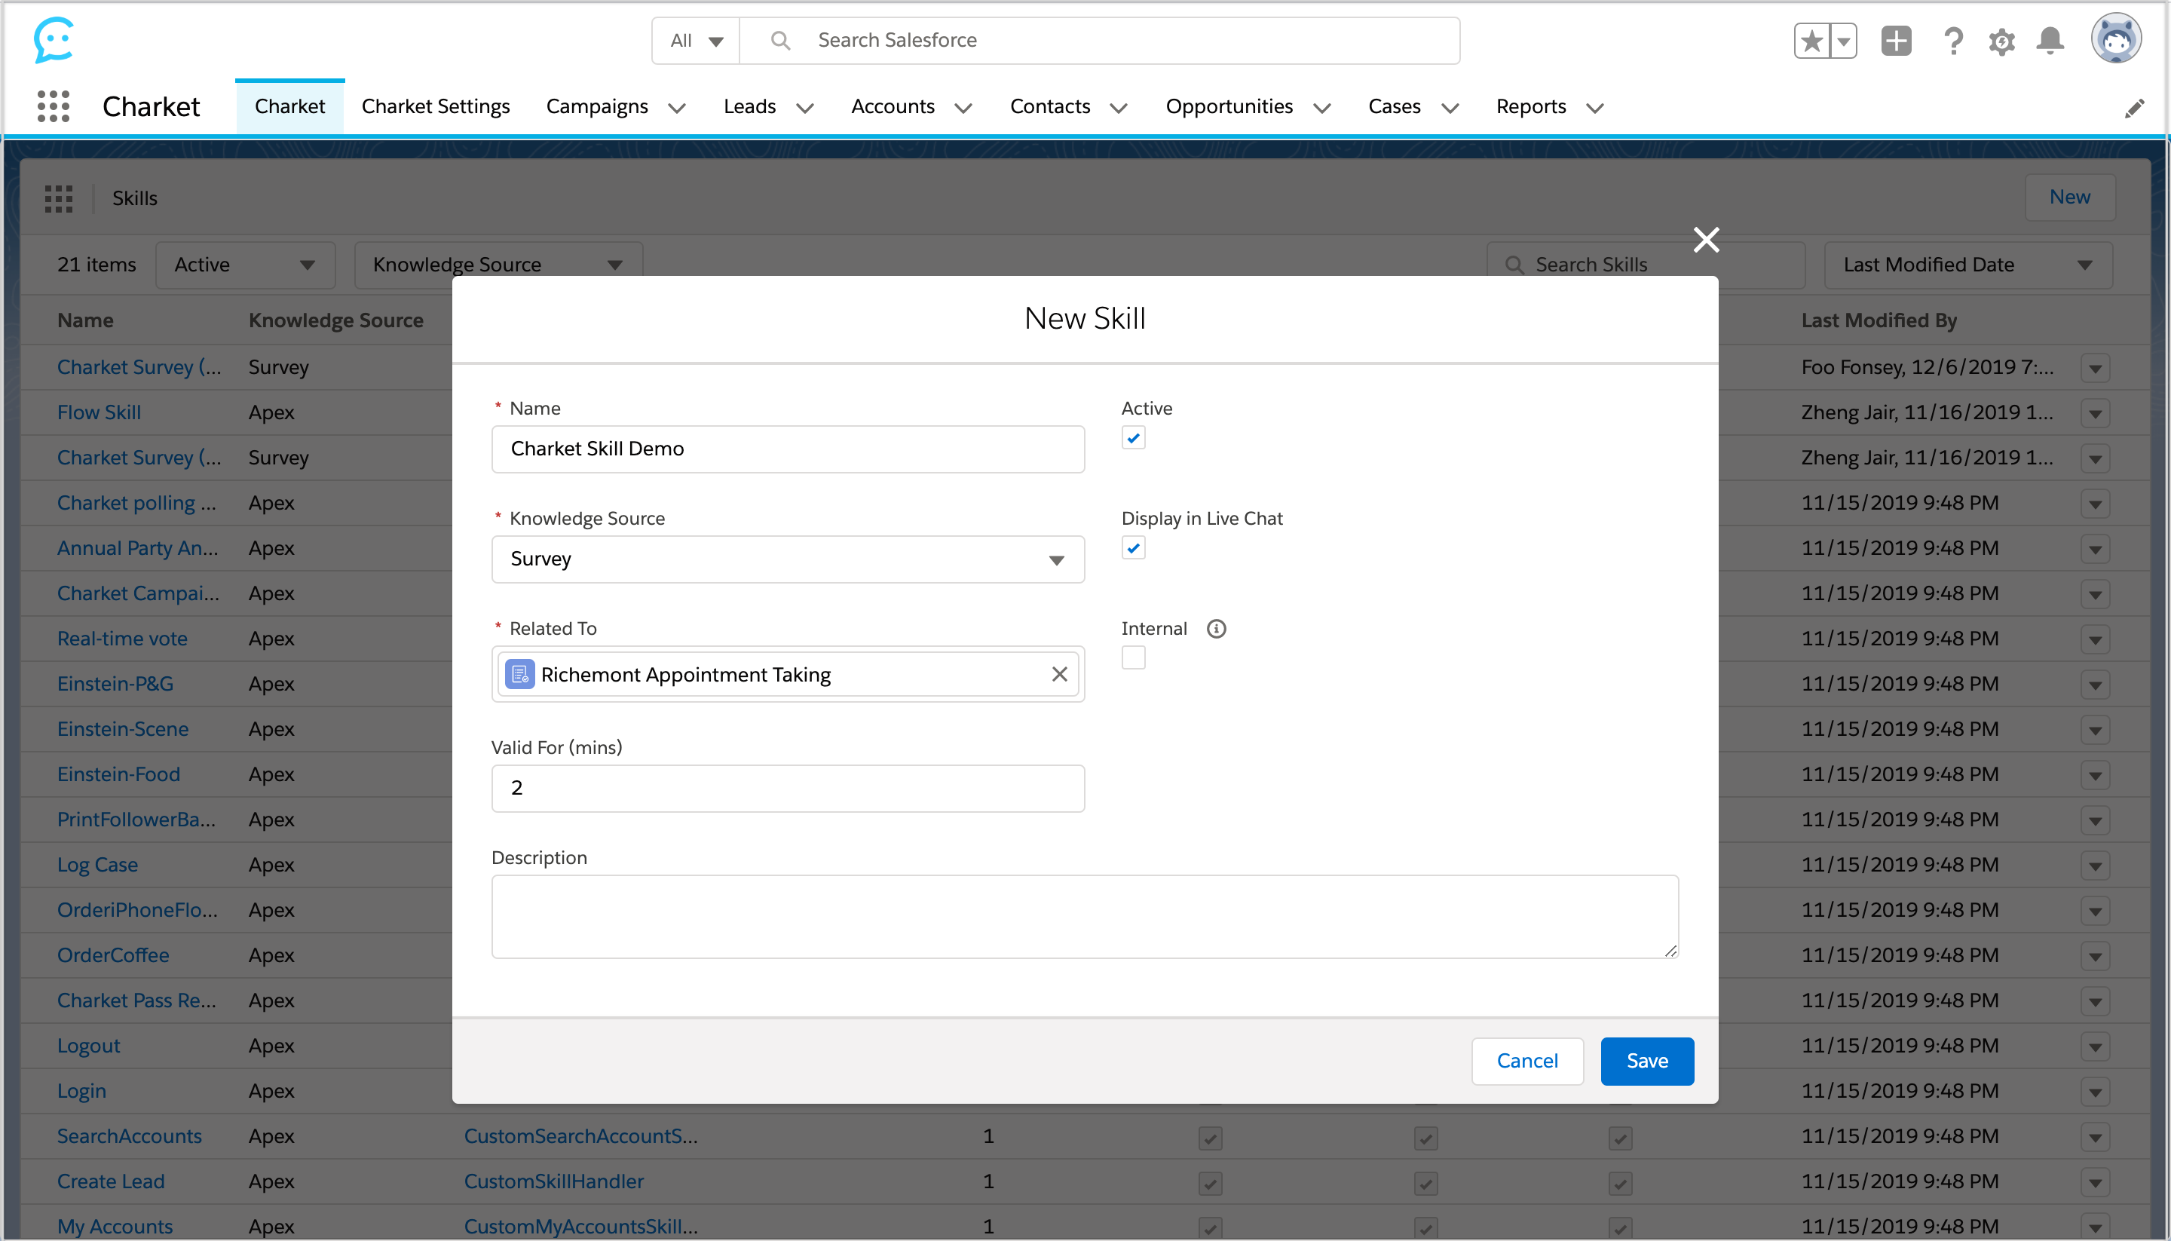
Task: Open the setup gear icon
Action: pos(2001,41)
